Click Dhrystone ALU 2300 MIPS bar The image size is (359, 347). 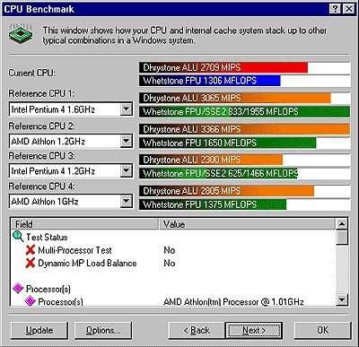244,160
